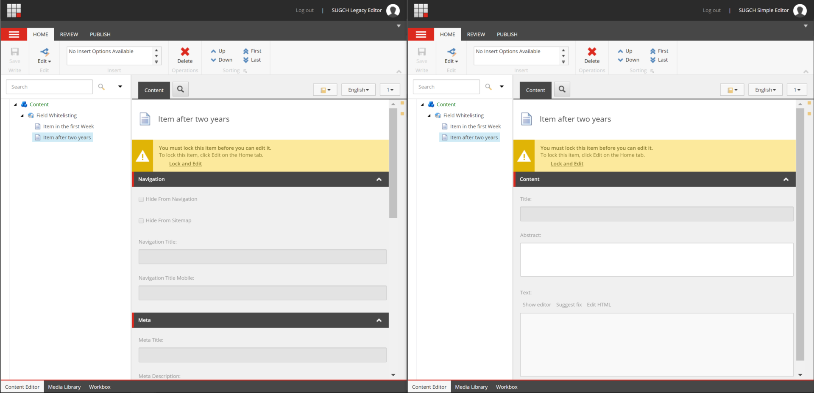Collapse Field Whitelisting node in Legacy tree

[22, 115]
